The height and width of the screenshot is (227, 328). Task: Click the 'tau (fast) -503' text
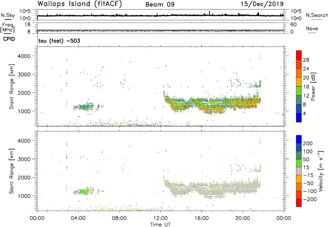(59, 41)
